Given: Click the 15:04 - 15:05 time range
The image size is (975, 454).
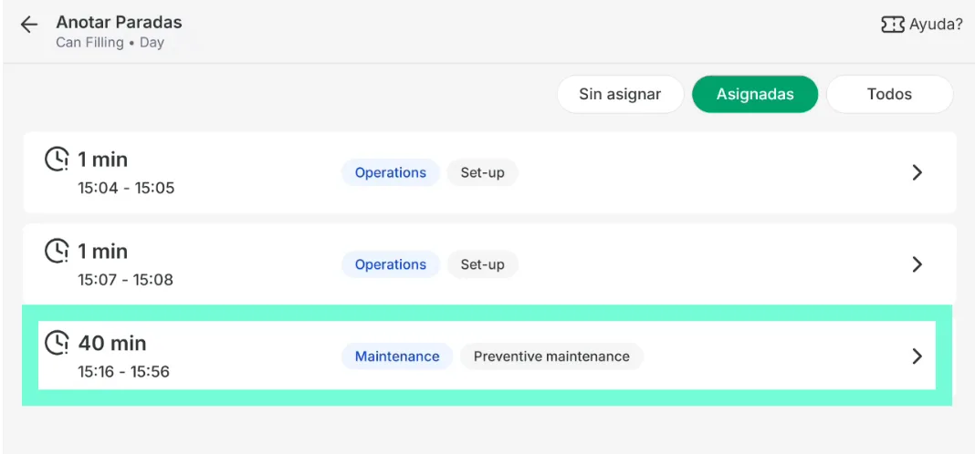Looking at the screenshot, I should [126, 188].
